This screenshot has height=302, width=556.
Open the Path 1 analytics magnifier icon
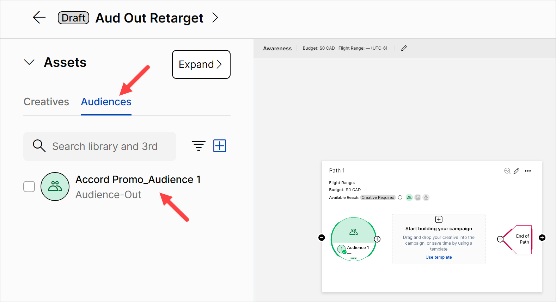click(x=507, y=171)
